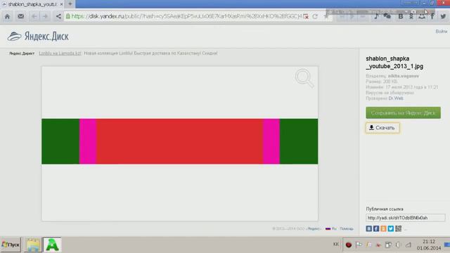Viewport: 450px width, 253px height.
Task: Click the Помощь help link in footer
Action: 347,228
